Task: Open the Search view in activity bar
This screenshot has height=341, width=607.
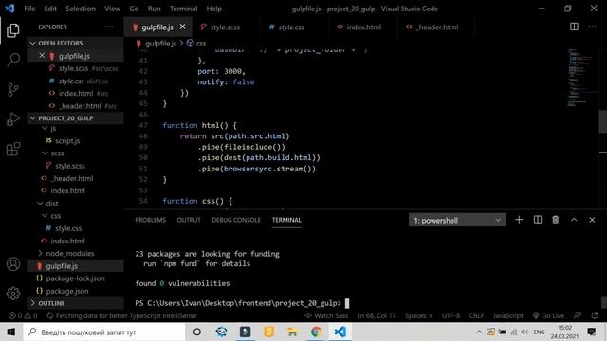Action: coord(13,60)
